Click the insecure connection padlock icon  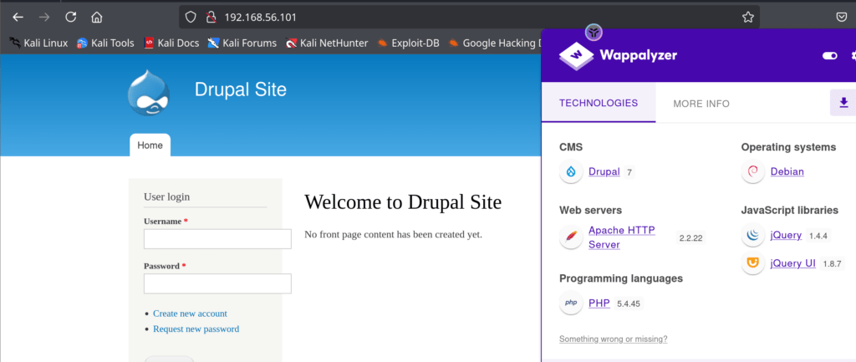pos(211,17)
